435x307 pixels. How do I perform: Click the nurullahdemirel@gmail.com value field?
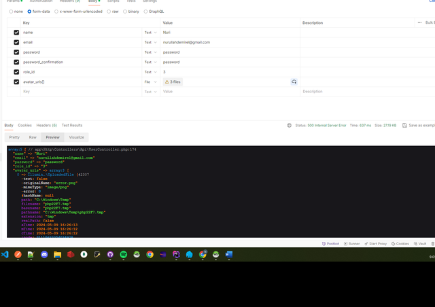(x=230, y=42)
